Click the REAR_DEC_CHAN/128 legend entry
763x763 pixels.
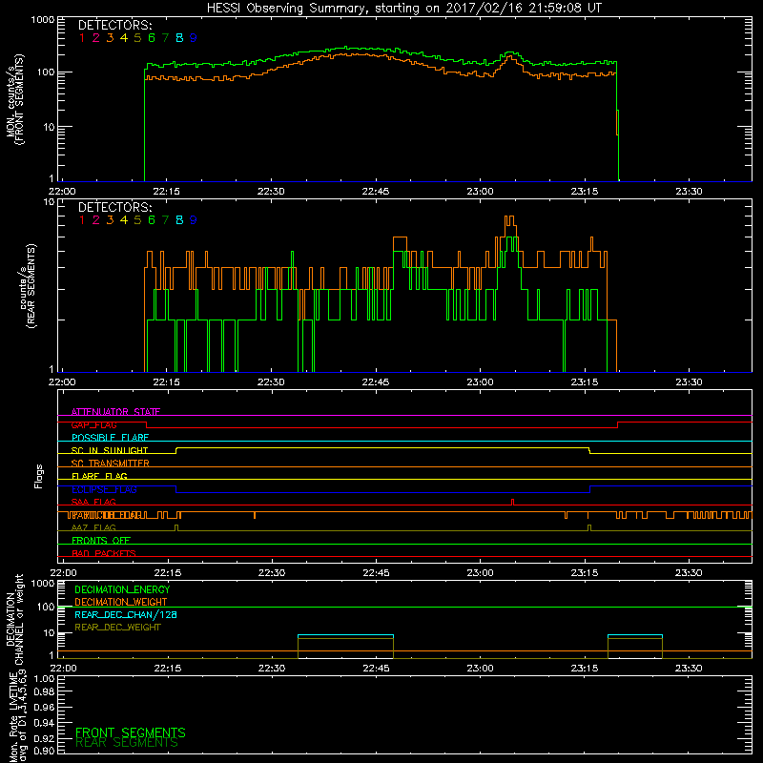(x=126, y=614)
